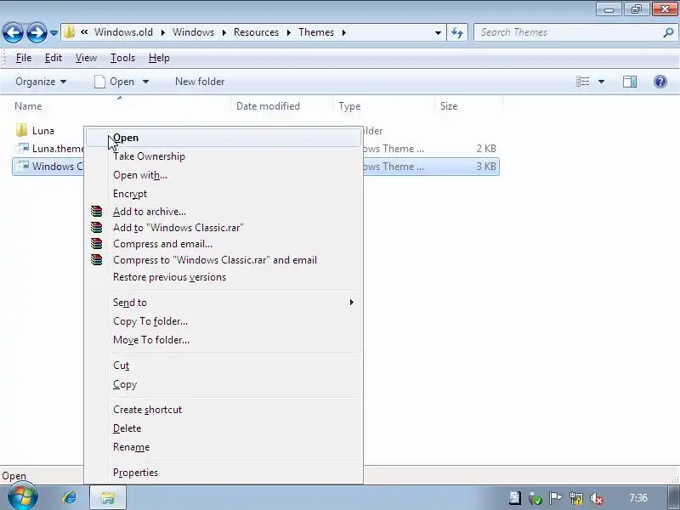Choose Create shortcut in the context menu
Image resolution: width=680 pixels, height=510 pixels.
(224, 410)
